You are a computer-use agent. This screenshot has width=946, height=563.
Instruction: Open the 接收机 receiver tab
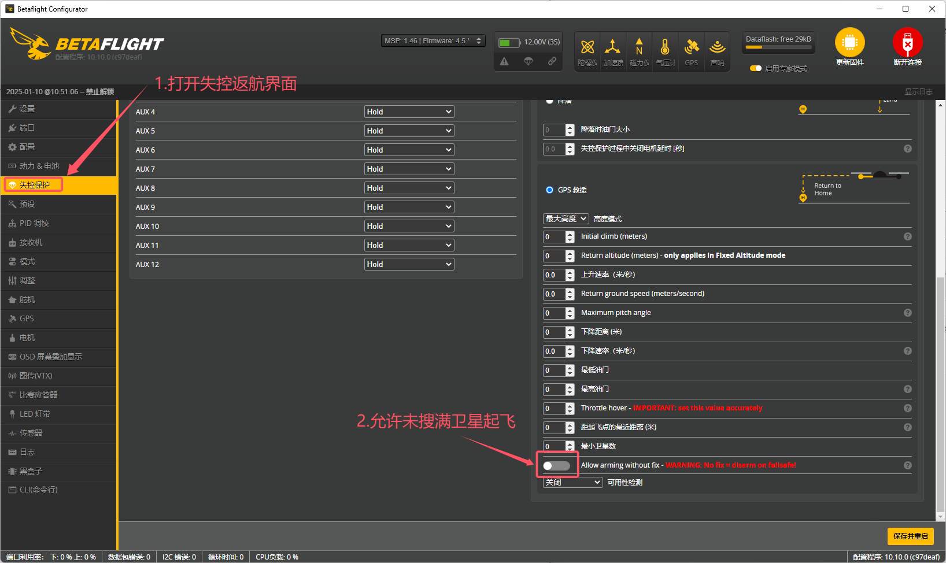click(58, 242)
